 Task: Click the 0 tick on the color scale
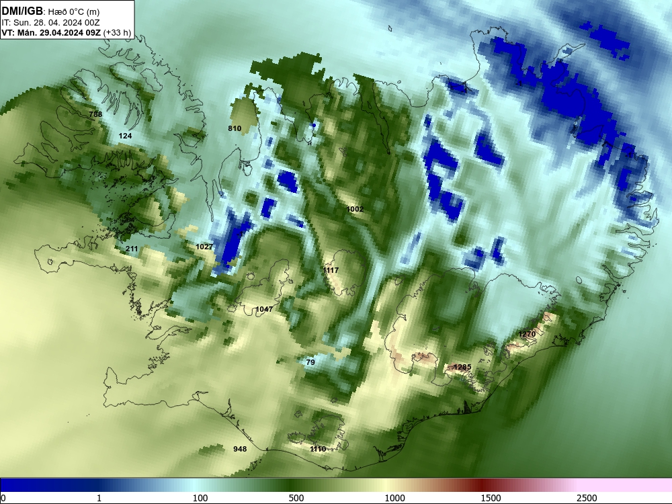[3, 498]
